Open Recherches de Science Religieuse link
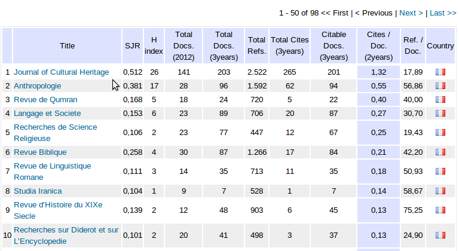 (56, 133)
